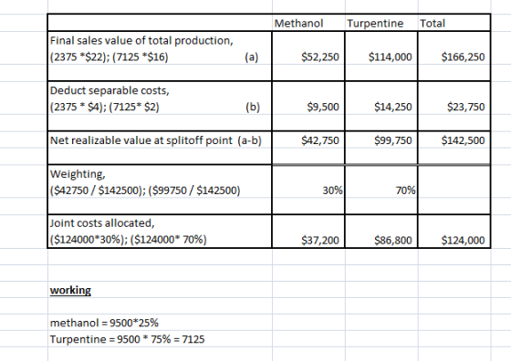Select the Methanol joint cost $37,200
This screenshot has width=511, height=361.
tap(320, 241)
